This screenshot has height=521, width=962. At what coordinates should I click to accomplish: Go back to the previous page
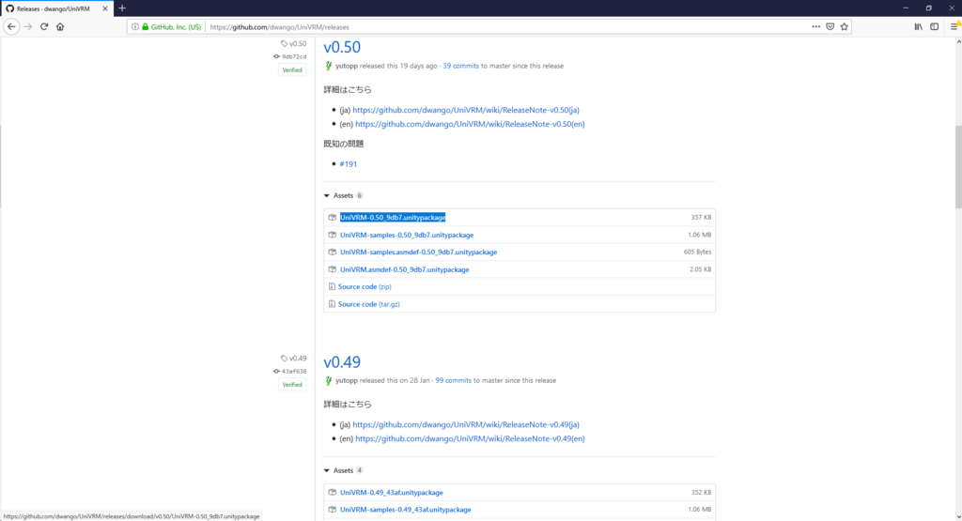11,27
